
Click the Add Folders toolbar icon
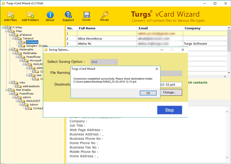pyautogui.click(x=30, y=15)
